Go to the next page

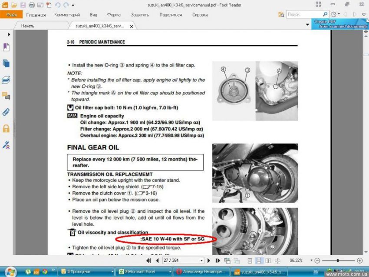[x=208, y=260]
